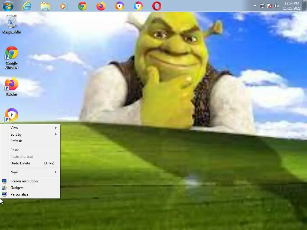Click the Screen resolution monitor icon in menu
Image resolution: width=307 pixels, height=230 pixels.
4,181
